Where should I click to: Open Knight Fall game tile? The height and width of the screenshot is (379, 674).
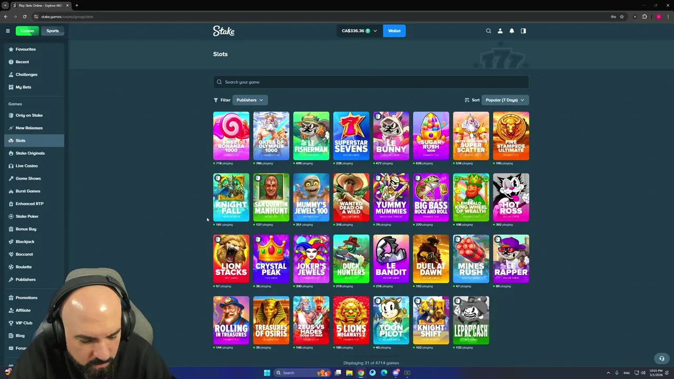(231, 197)
